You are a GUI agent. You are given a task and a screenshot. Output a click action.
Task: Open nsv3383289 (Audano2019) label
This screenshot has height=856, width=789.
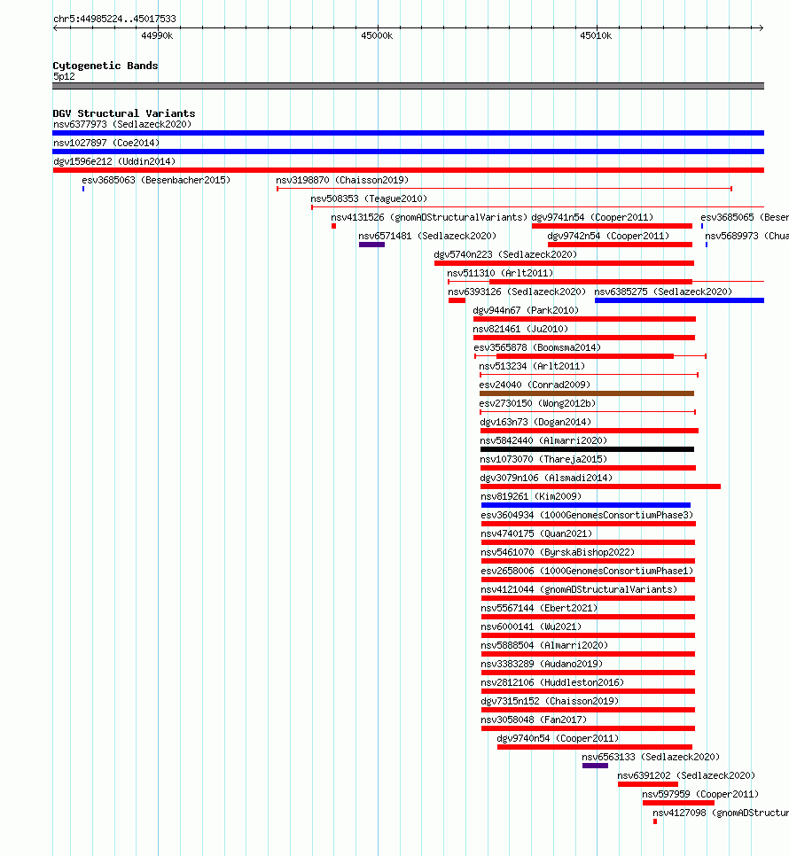(543, 664)
